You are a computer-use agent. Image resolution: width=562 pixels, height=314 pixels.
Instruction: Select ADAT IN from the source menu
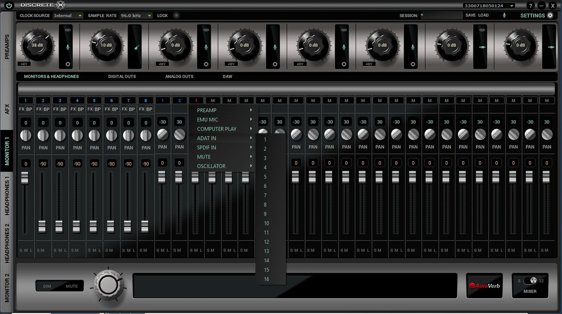click(x=223, y=138)
